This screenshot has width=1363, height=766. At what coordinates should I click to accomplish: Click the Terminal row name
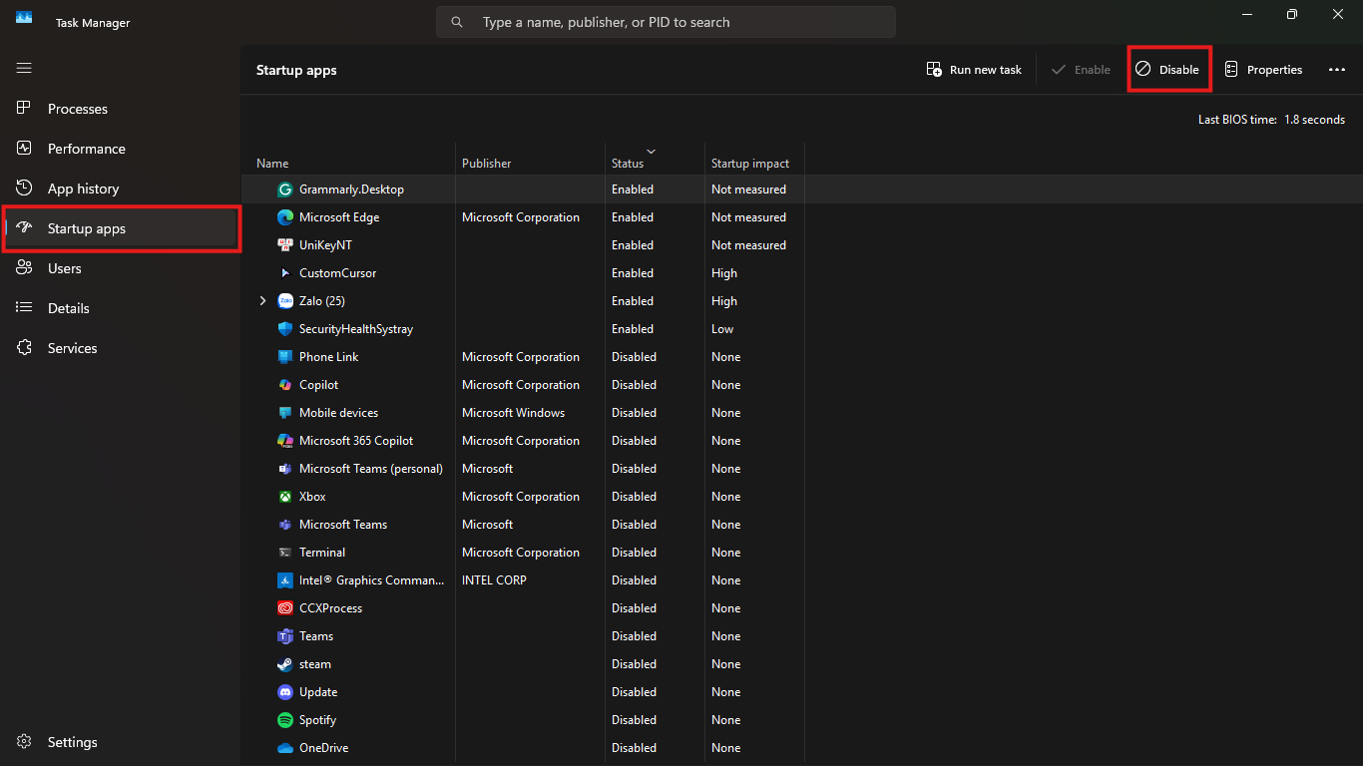(x=322, y=553)
